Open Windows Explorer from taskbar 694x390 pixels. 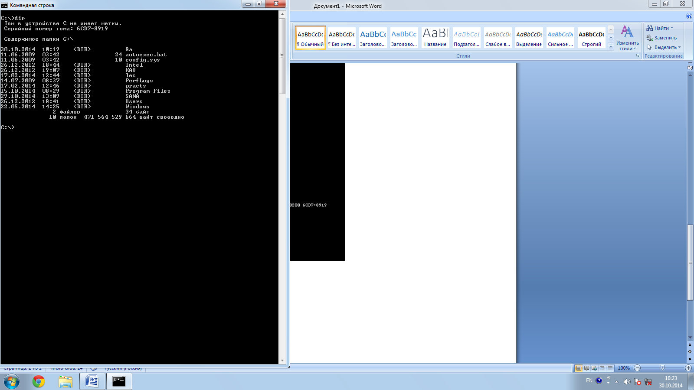pos(65,382)
